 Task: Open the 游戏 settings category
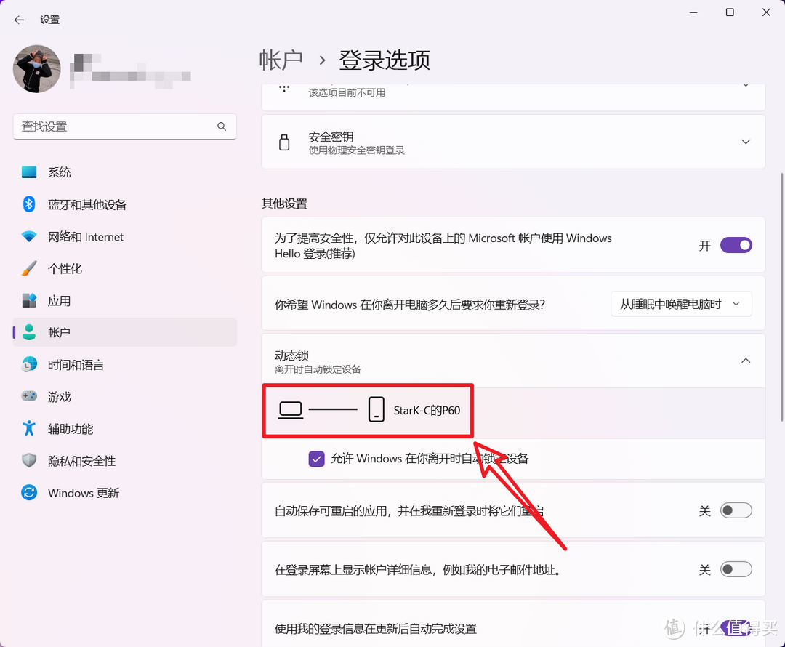(124, 397)
